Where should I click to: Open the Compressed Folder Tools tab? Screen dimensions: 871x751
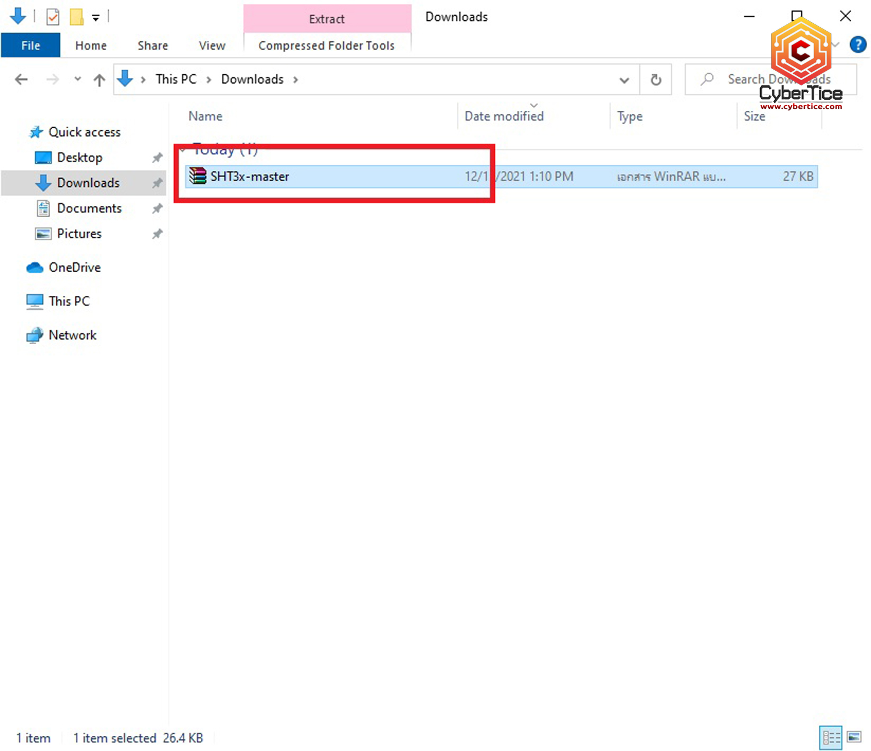pos(326,45)
